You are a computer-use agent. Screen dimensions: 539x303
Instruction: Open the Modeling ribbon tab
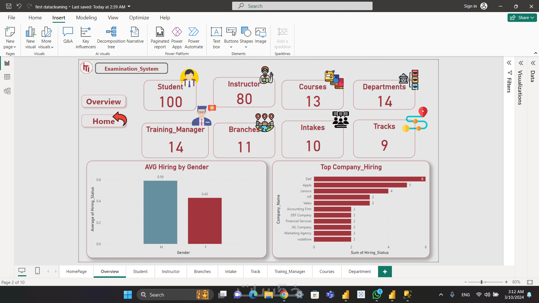86,18
